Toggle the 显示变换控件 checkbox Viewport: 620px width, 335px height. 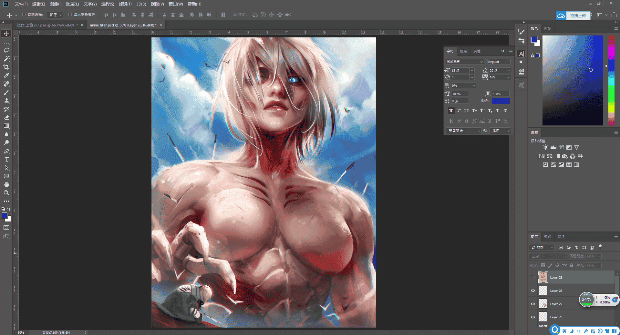click(x=70, y=15)
